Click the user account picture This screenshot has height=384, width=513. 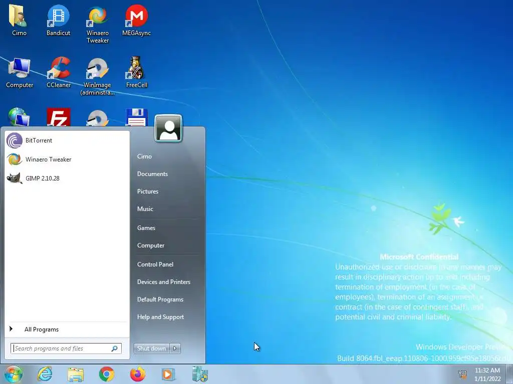click(x=168, y=128)
